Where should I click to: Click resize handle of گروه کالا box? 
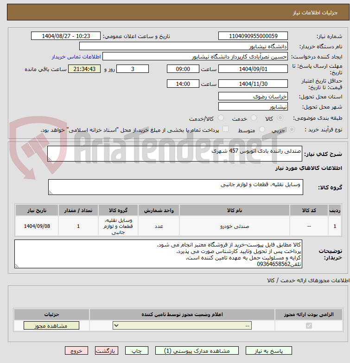[51, 192]
